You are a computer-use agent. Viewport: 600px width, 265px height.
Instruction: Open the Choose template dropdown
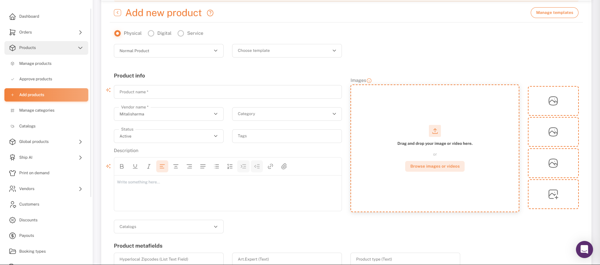(x=287, y=51)
